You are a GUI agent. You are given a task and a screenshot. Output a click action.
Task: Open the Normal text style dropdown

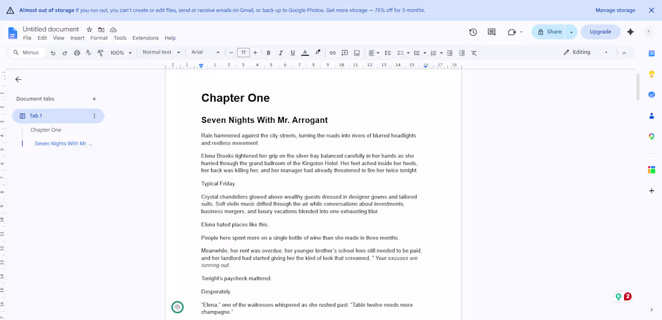click(161, 52)
